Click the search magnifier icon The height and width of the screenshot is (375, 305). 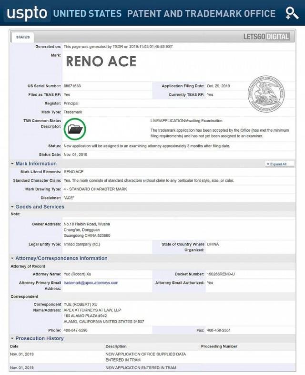pyautogui.click(x=291, y=13)
